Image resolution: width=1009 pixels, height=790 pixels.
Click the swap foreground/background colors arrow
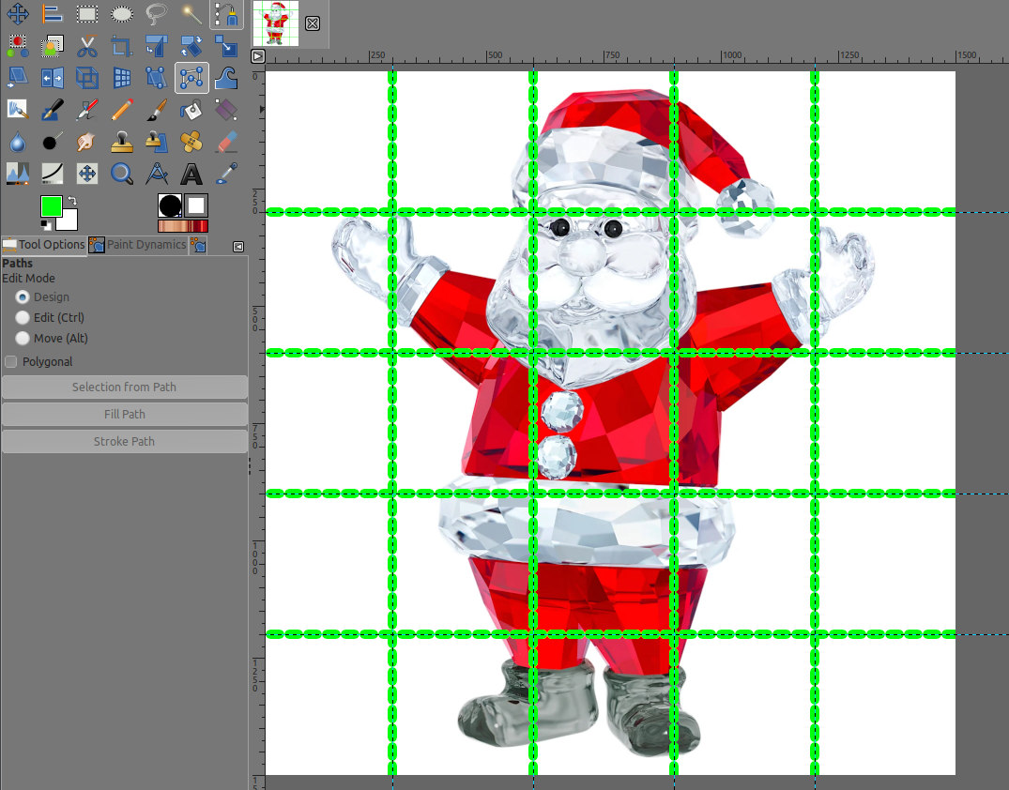click(x=72, y=201)
